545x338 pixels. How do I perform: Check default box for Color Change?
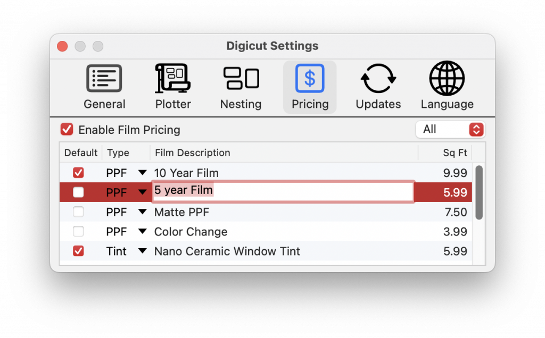pos(78,232)
